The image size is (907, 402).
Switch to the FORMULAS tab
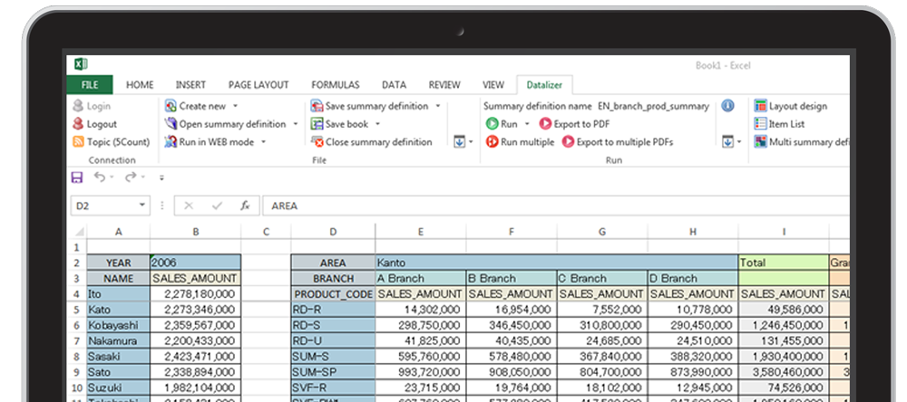tap(336, 85)
